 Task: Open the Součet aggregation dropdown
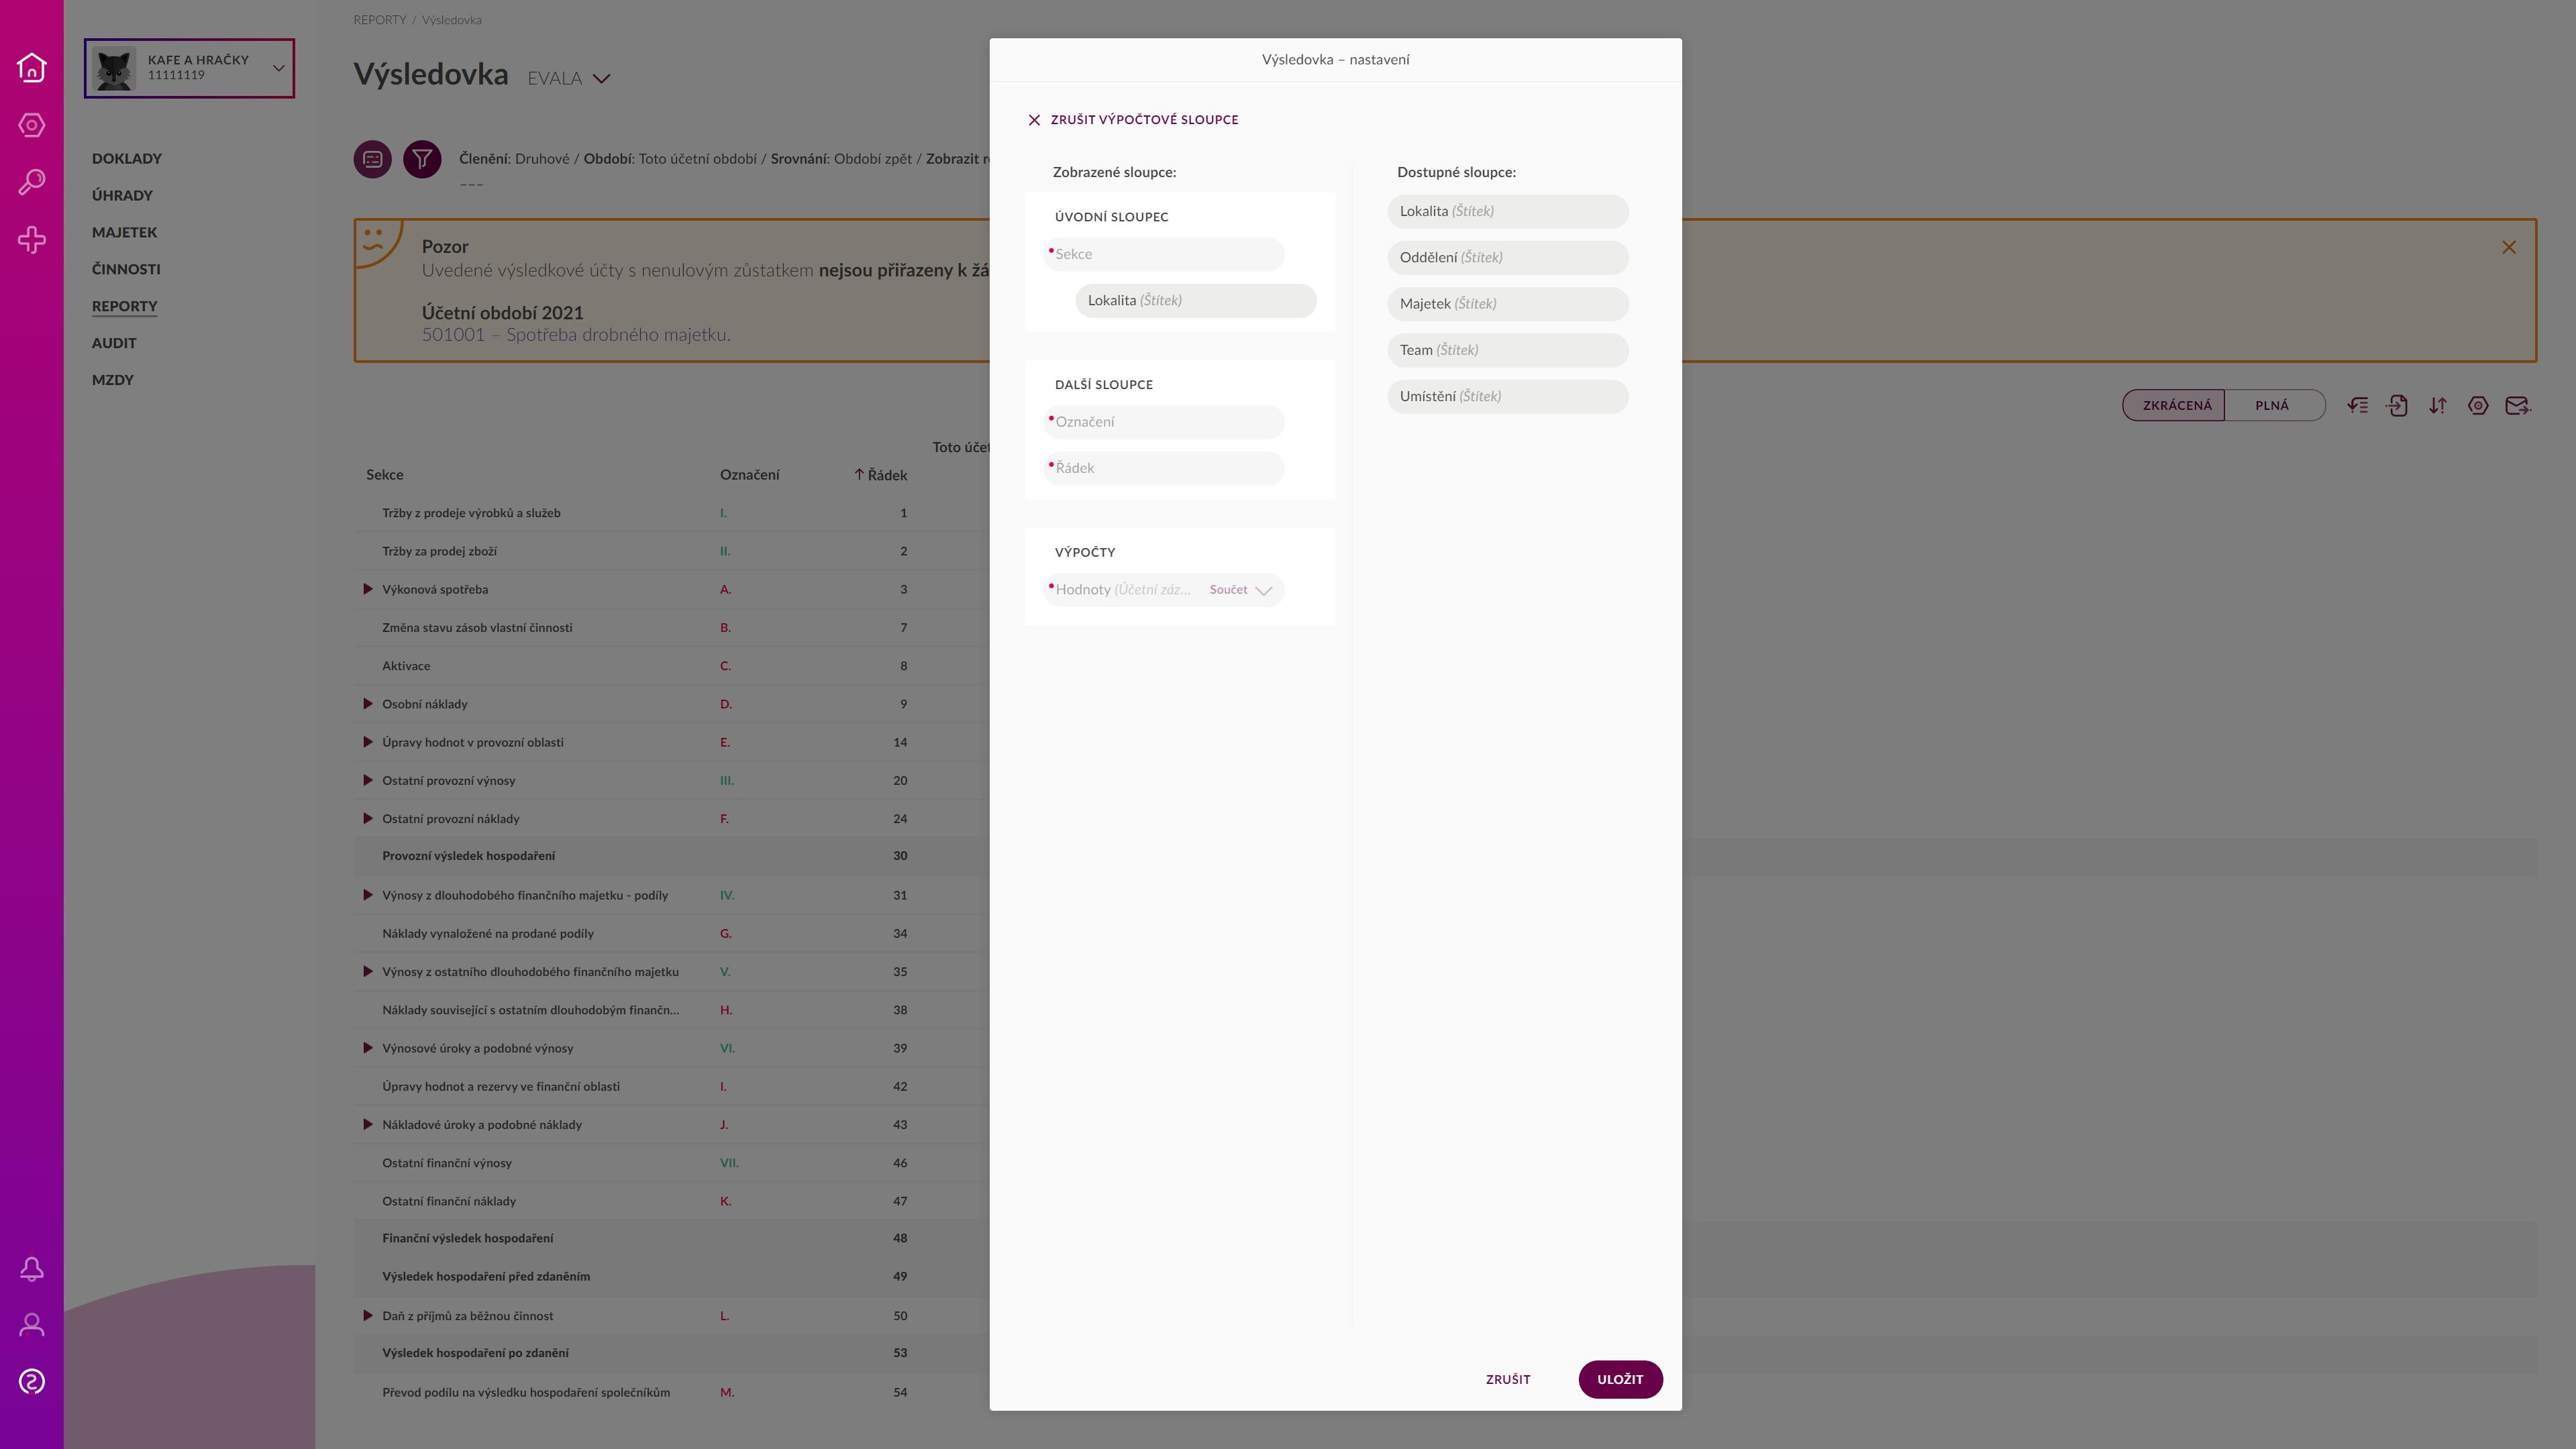click(1240, 590)
